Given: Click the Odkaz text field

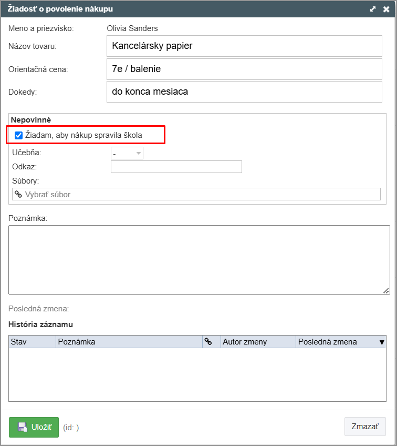Looking at the screenshot, I should click(x=176, y=167).
